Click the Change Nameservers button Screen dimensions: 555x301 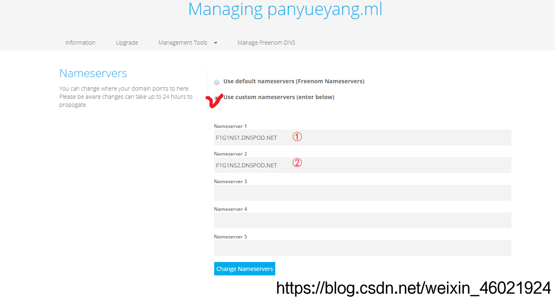[x=245, y=269]
